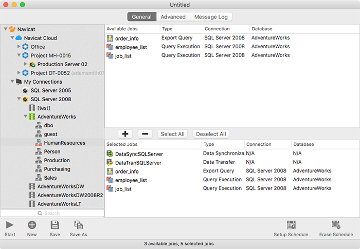Click the Available Jobs column header

[132, 29]
